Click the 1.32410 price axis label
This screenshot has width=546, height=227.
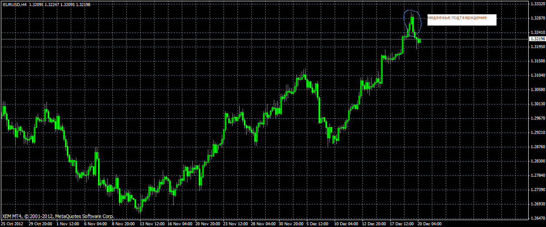537,32
